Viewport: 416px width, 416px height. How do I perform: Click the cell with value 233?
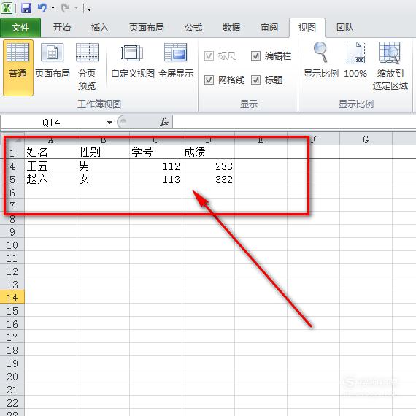(208, 166)
